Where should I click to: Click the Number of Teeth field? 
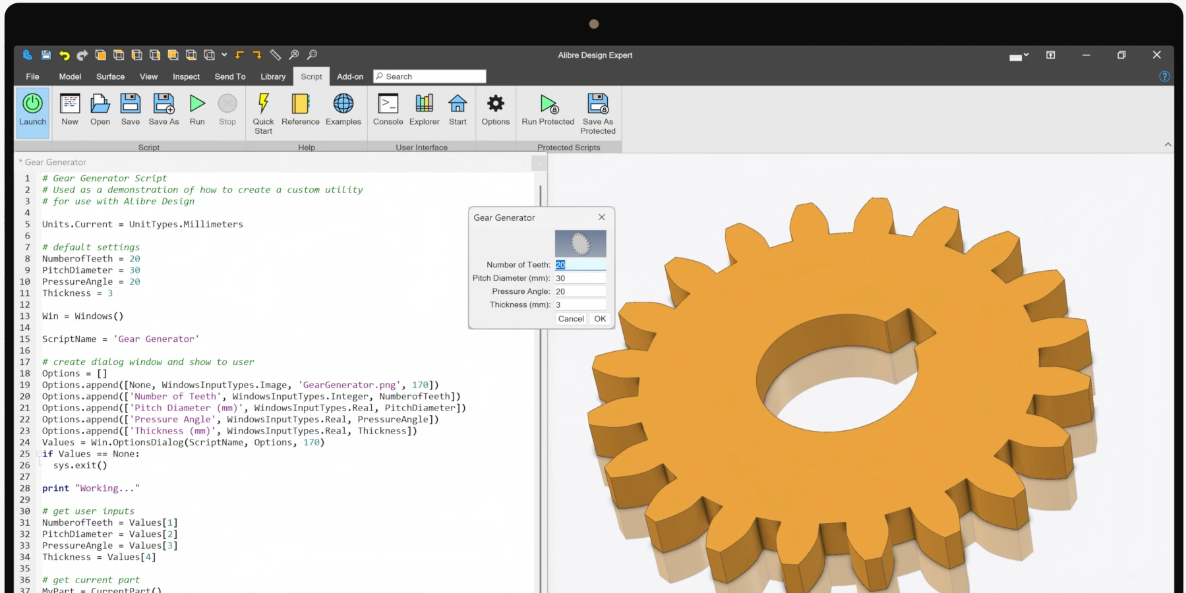click(580, 265)
